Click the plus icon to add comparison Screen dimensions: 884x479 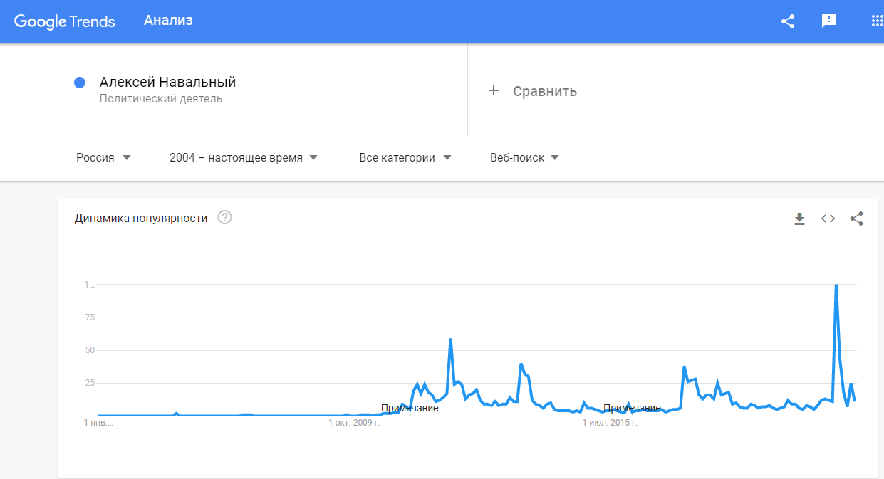point(494,90)
